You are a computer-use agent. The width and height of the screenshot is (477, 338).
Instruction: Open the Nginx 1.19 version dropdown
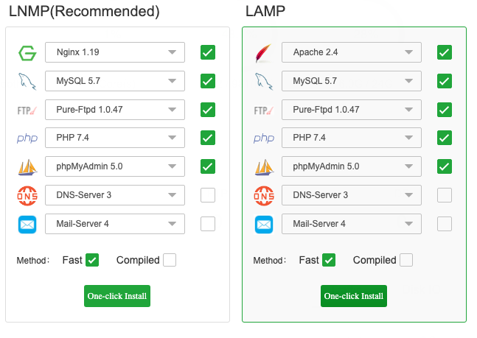point(115,52)
